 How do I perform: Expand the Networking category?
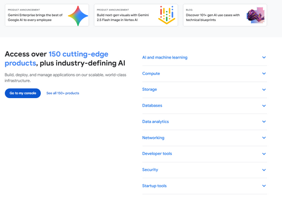(204, 138)
